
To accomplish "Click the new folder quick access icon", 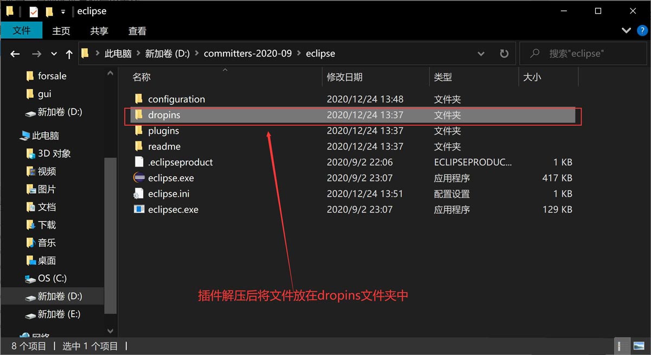I will tap(50, 11).
